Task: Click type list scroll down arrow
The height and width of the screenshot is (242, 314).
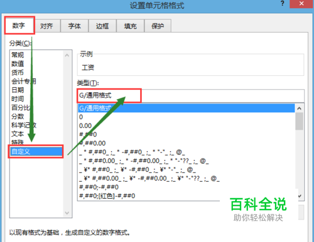Action: [x=300, y=196]
